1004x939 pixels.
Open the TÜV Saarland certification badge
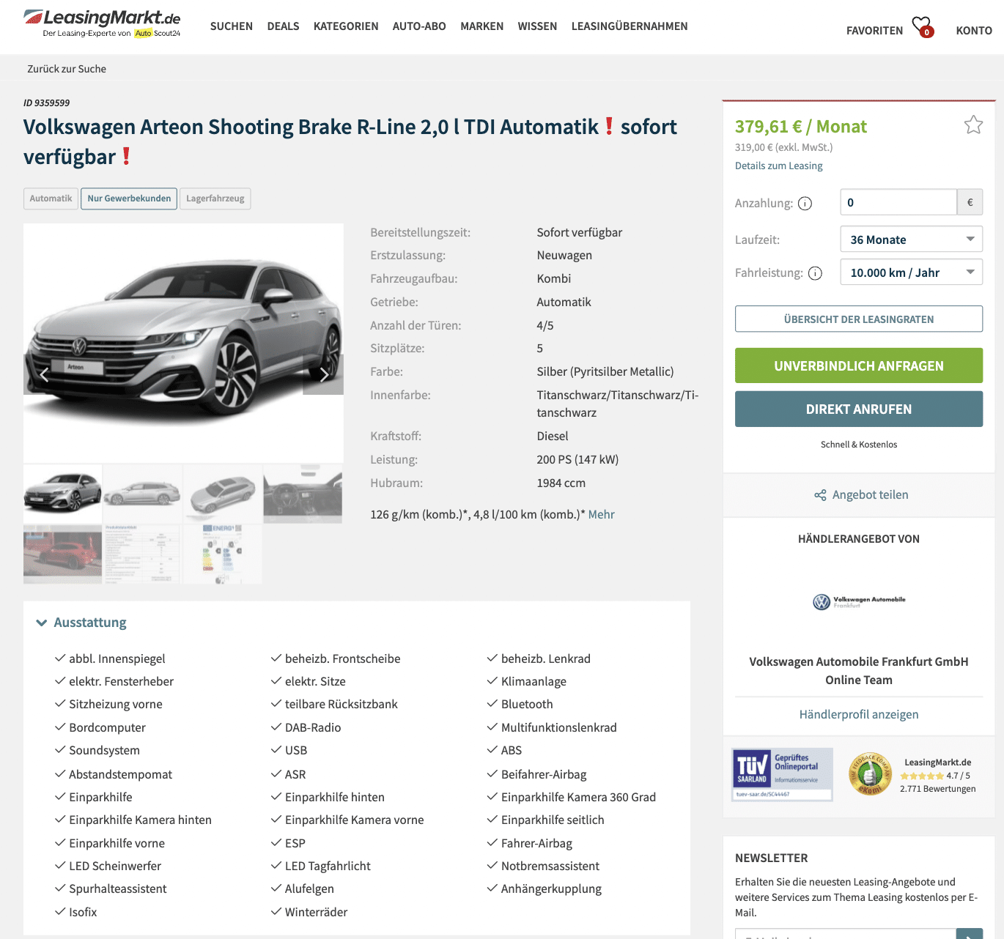pos(783,774)
